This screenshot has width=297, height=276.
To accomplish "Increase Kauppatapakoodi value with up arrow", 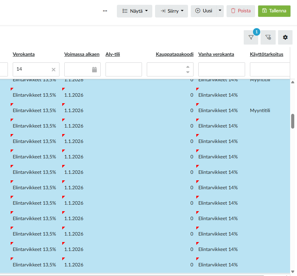I will point(188,67).
